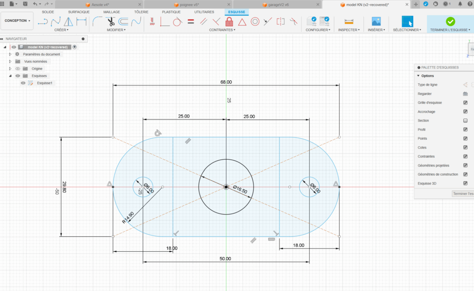Screen dimensions: 474x291
Task: Switch to the SURFACIQUE tab
Action: point(79,12)
